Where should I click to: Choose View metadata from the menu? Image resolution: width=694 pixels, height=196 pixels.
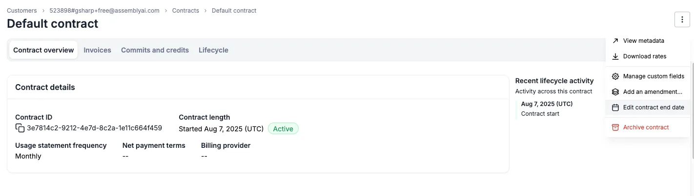[x=643, y=41]
